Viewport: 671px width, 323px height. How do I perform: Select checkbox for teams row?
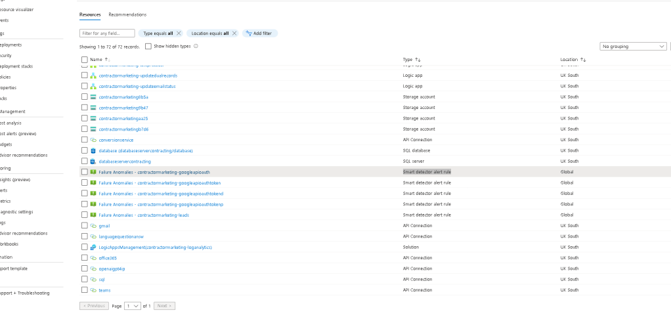coord(84,290)
